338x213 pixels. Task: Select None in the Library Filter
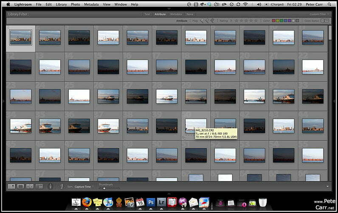tap(189, 14)
